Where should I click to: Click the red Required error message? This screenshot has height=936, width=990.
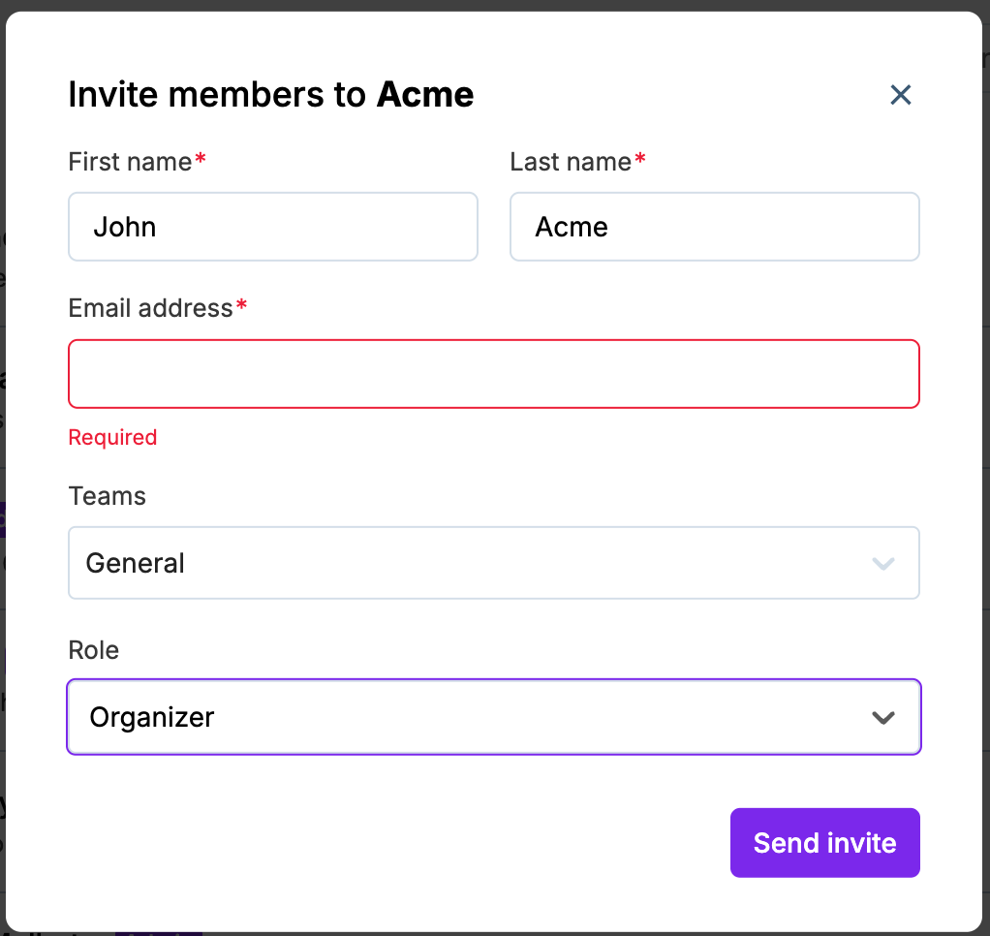point(112,438)
